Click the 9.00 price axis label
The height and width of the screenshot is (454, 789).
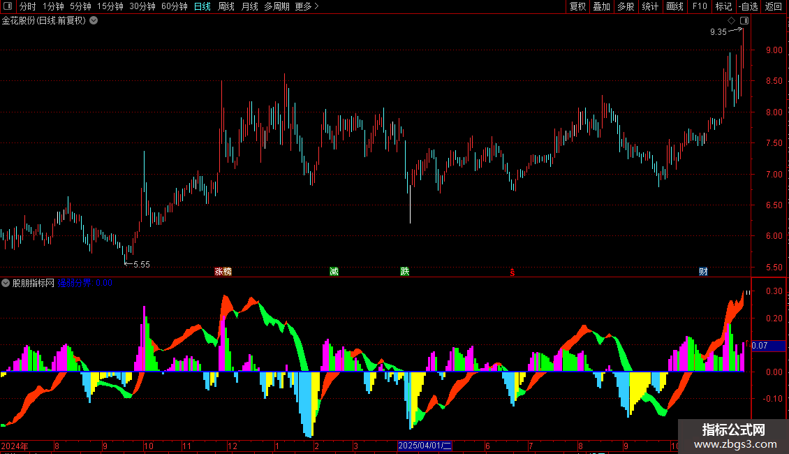click(774, 50)
